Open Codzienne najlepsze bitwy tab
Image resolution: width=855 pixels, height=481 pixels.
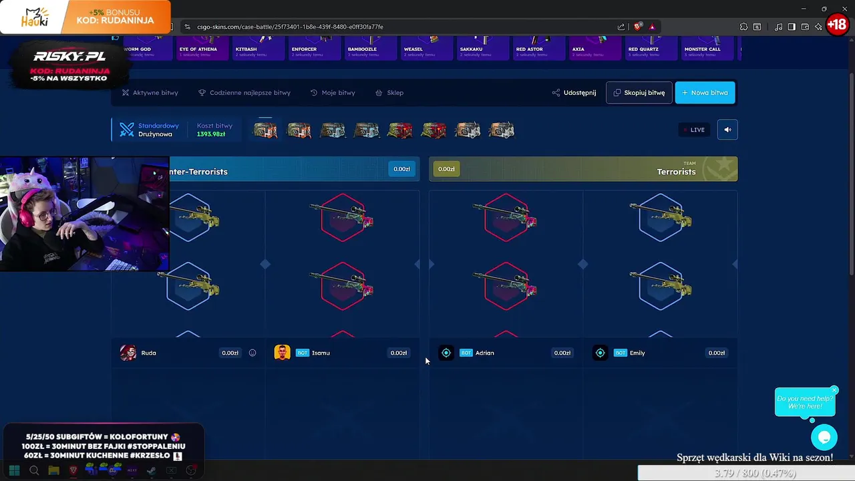coord(244,93)
